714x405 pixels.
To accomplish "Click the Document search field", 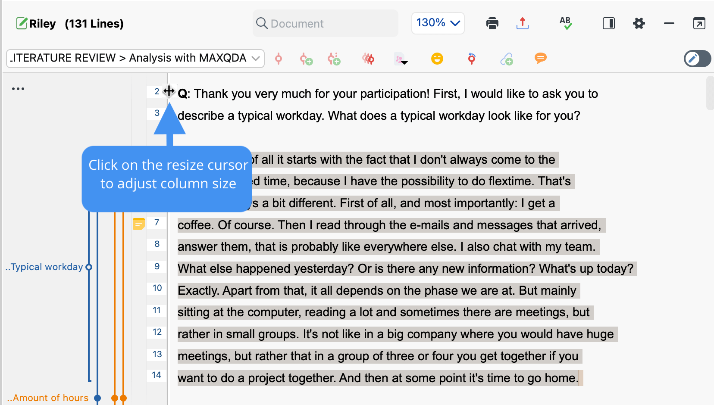I will click(326, 23).
